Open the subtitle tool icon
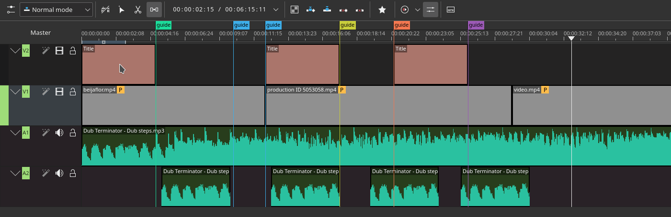Viewport: 671px width, 217px height. pos(450,10)
